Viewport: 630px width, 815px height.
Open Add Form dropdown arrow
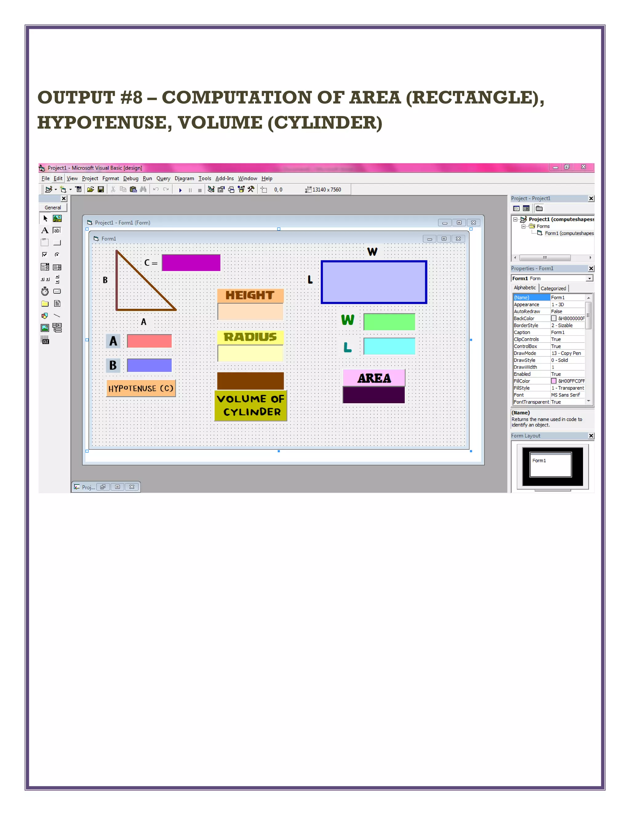point(70,189)
